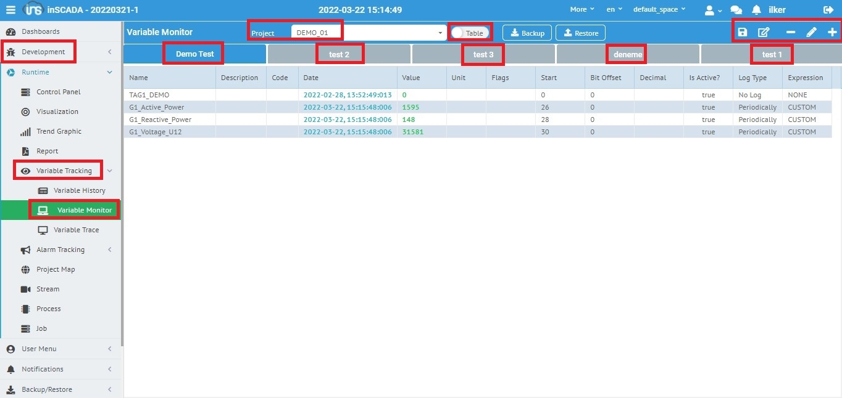Switch to the deneme tab
The image size is (842, 398).
pyautogui.click(x=628, y=54)
